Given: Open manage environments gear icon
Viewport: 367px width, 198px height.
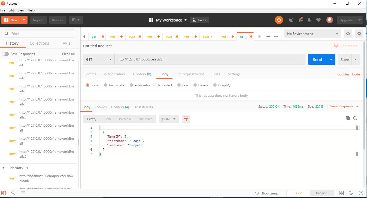Looking at the screenshot, I should click(x=359, y=33).
